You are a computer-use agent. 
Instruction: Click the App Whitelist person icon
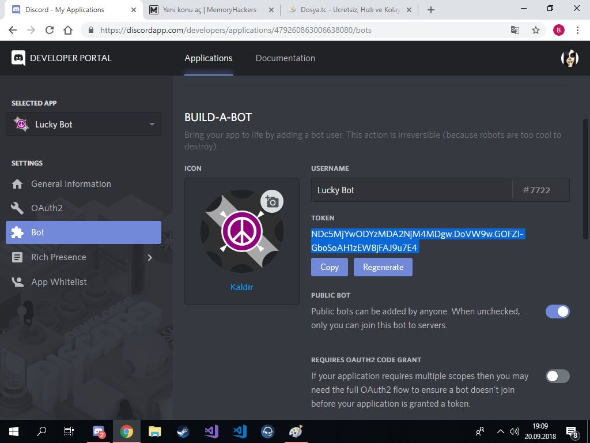[x=17, y=281]
